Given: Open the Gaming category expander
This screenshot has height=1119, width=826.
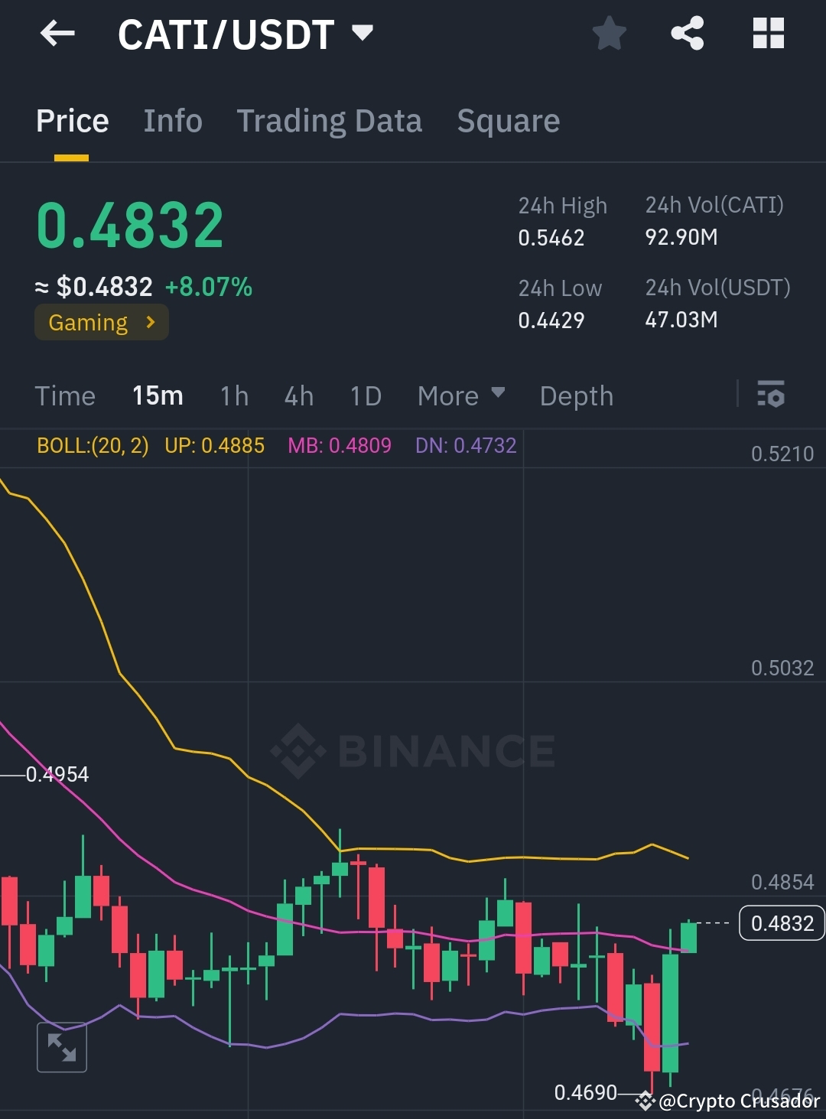Looking at the screenshot, I should [x=100, y=322].
